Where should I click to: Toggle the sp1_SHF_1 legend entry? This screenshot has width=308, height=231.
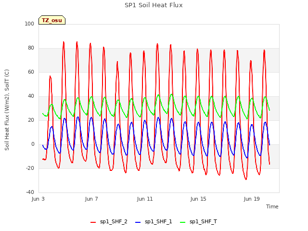pyautogui.click(x=154, y=222)
